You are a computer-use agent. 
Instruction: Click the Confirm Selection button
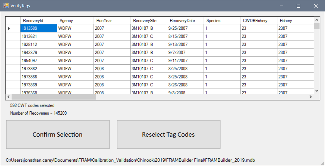point(58,135)
